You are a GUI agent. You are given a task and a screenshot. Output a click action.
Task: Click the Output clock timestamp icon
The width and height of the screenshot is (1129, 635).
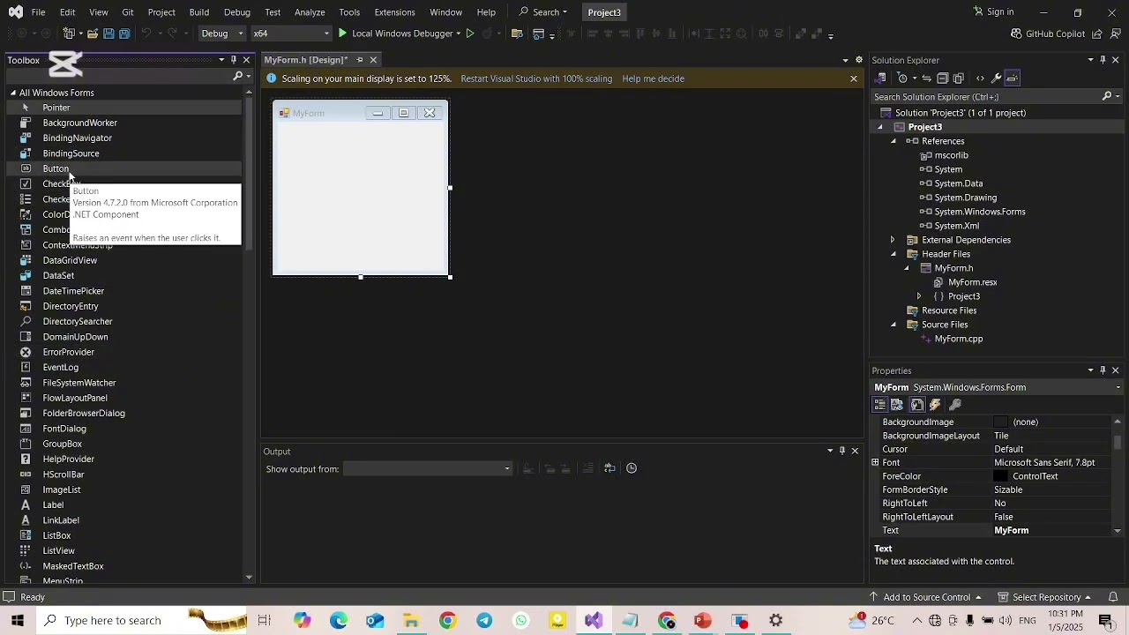[x=632, y=468]
